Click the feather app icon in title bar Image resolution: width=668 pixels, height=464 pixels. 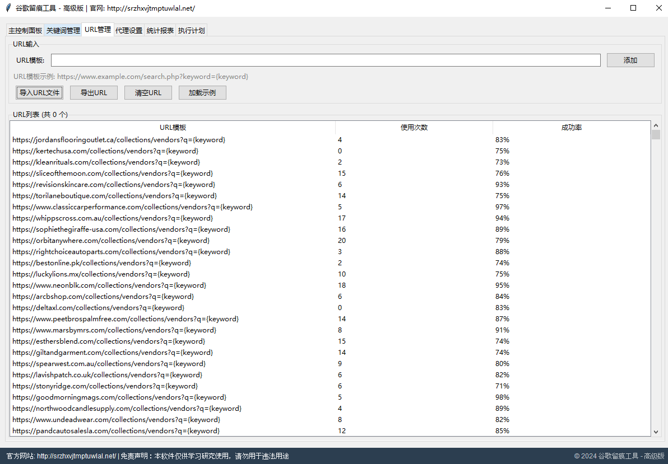tap(8, 8)
